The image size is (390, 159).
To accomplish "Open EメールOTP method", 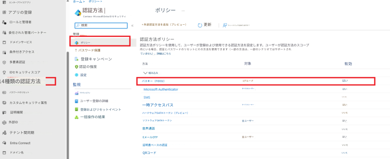I will (x=150, y=137).
